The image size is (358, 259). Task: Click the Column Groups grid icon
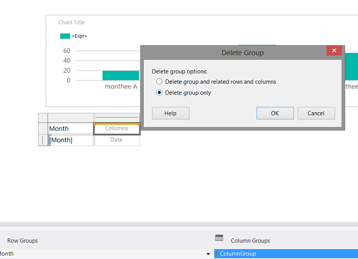click(219, 238)
